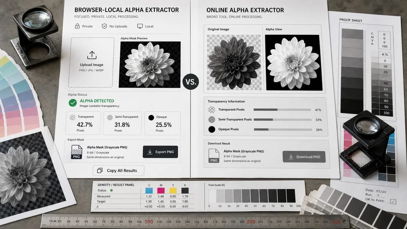This screenshot has width=407, height=229.
Task: Open the Alpha Mask Preview flower thumbnail
Action: click(x=150, y=64)
